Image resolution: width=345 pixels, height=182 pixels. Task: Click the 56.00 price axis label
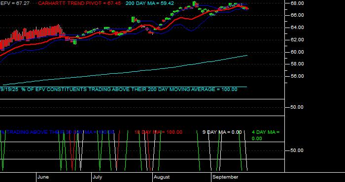click(x=298, y=76)
